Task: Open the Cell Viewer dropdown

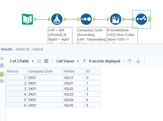Action: click(x=68, y=61)
